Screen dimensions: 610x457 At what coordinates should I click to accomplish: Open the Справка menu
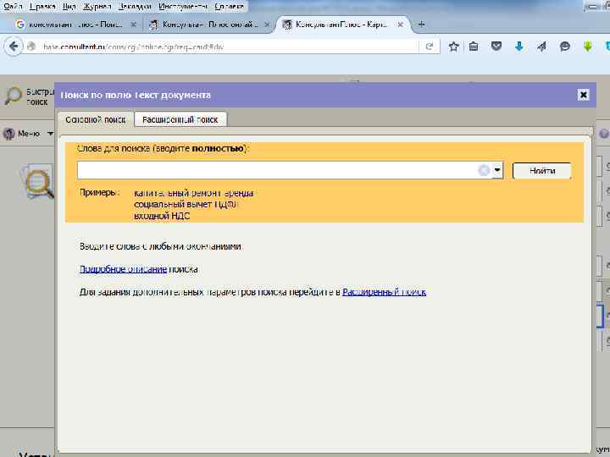point(229,6)
